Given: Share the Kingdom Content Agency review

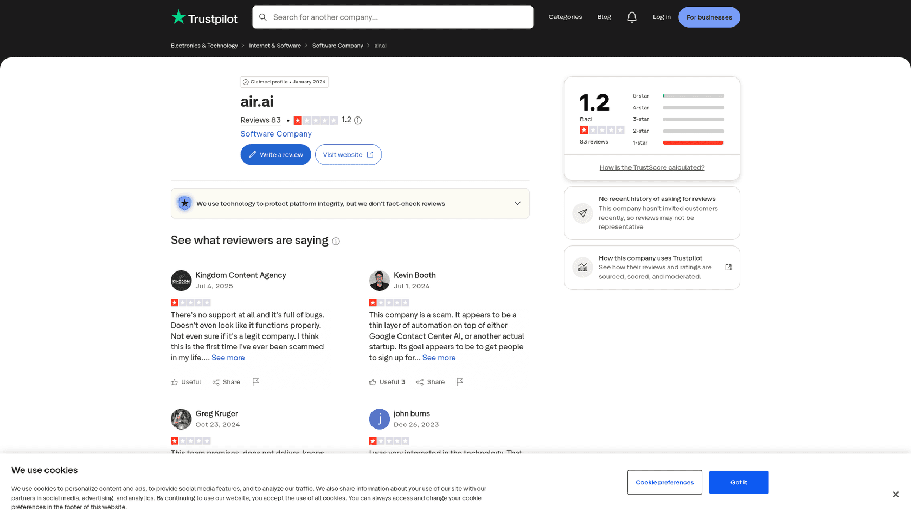Looking at the screenshot, I should [226, 382].
